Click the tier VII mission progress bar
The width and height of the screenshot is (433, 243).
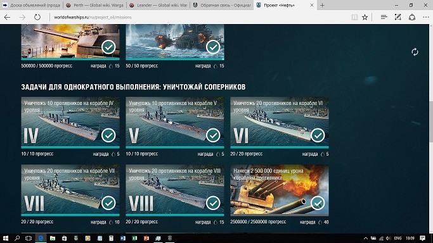click(x=70, y=215)
